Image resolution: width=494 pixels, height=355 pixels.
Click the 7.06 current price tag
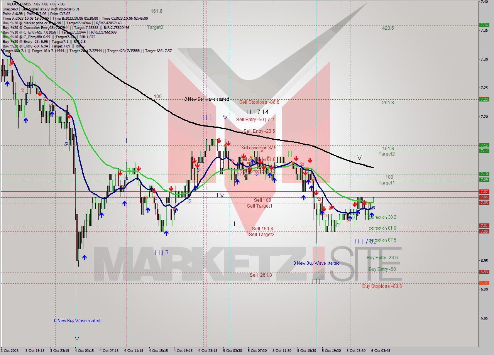coord(484,197)
